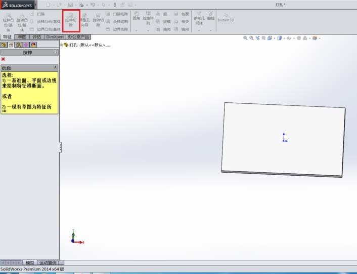Image resolution: width=357 pixels, height=274 pixels.
Task: Click the Save icon in quick access toolbar
Action: coord(71,5)
